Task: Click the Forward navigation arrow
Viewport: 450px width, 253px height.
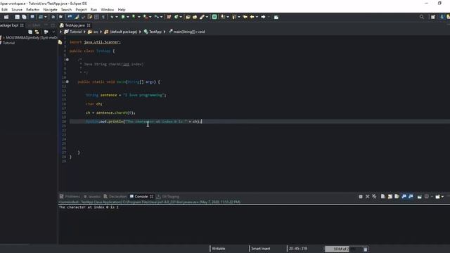Action: [263, 17]
